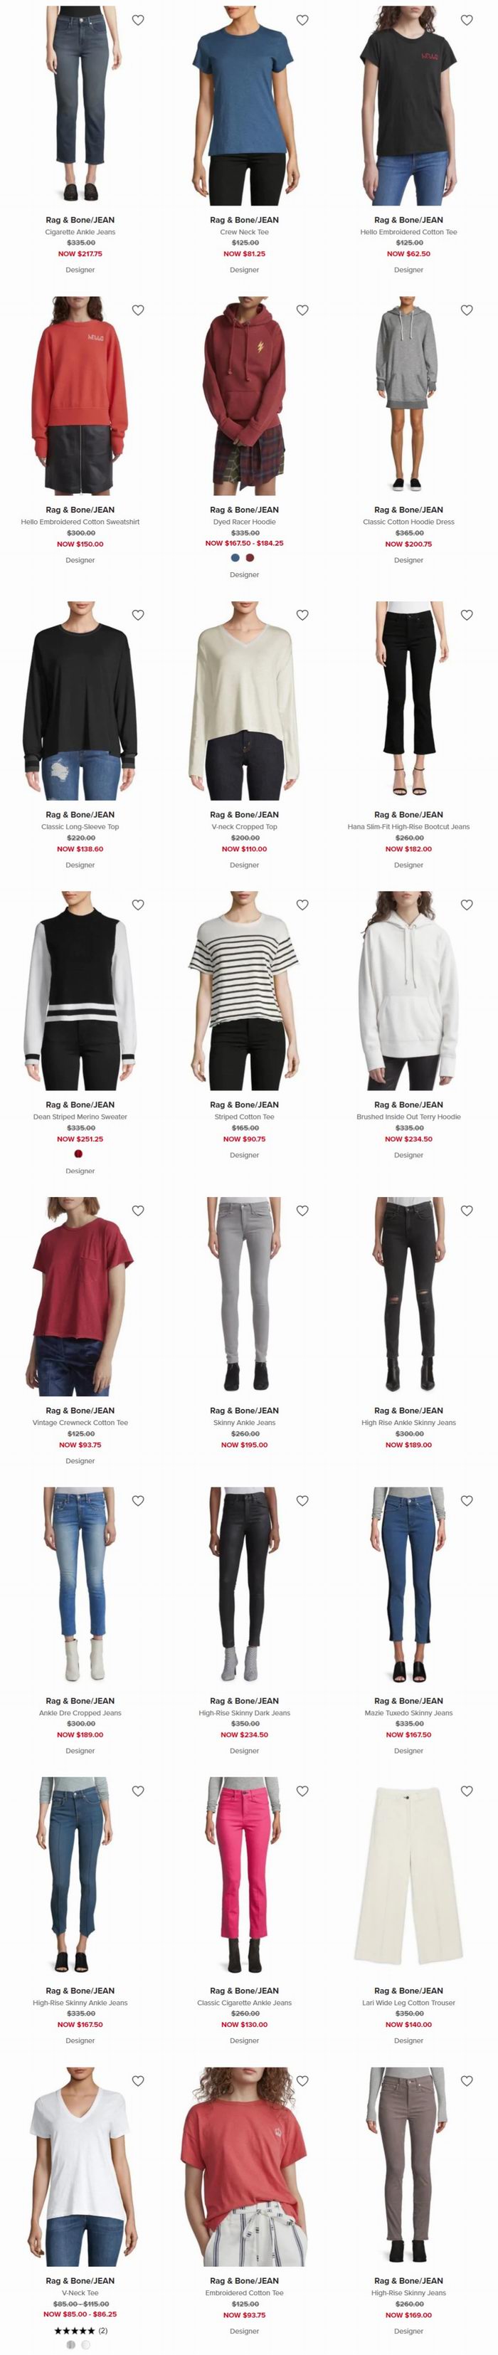Toggle wishlist heart on Mazie Tuxedo Skinny Jeans
The width and height of the screenshot is (498, 2355).
pyautogui.click(x=467, y=1500)
